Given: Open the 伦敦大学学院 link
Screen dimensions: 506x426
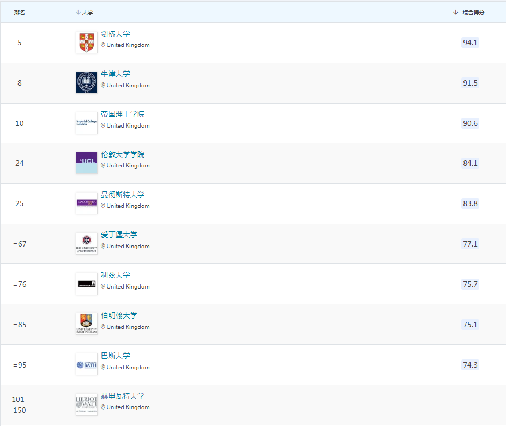Looking at the screenshot, I should point(123,155).
